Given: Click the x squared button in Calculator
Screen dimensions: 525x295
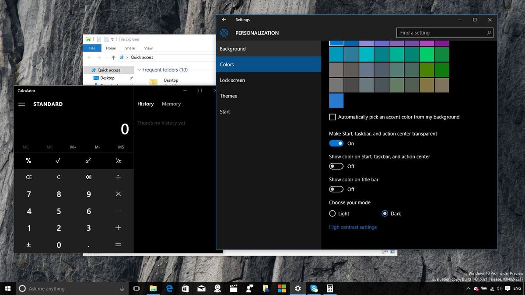Looking at the screenshot, I should click(x=88, y=160).
